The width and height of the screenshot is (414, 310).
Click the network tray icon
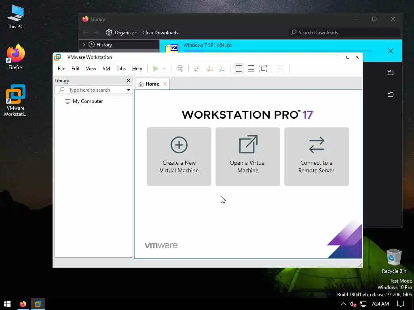363,304
